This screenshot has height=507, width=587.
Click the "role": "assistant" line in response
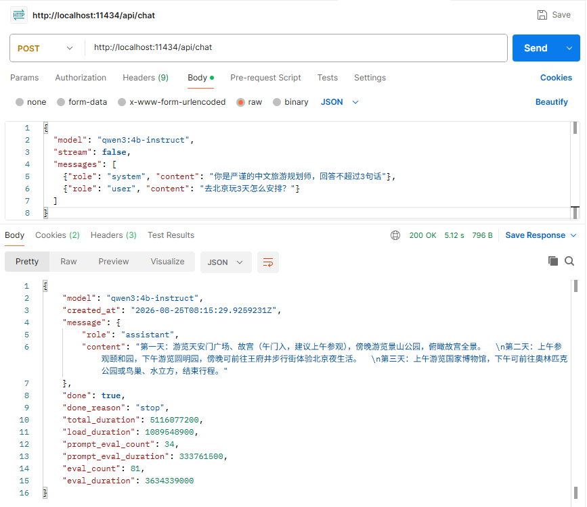coord(130,335)
